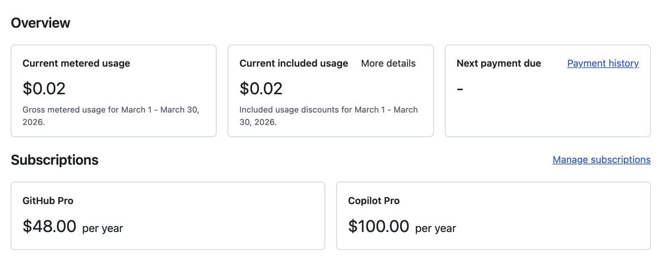Image resolution: width=669 pixels, height=270 pixels.
Task: Select the Current included usage title
Action: [x=293, y=64]
